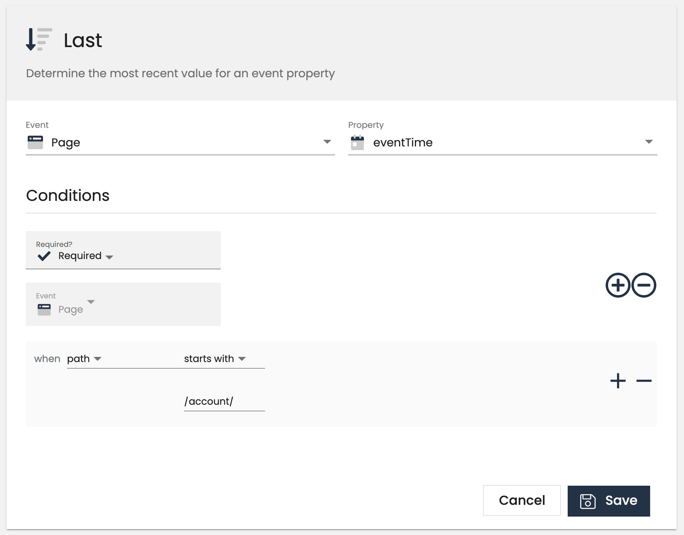Screen dimensions: 684x535
Task: Click the Last sort-descending header icon
Action: point(39,39)
